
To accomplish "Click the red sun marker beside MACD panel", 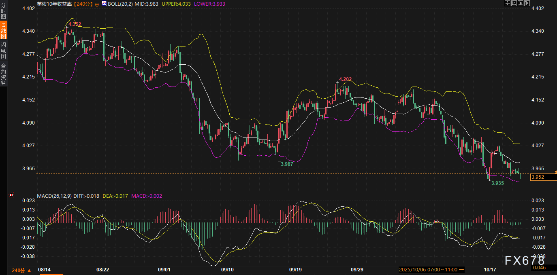I will [11, 195].
